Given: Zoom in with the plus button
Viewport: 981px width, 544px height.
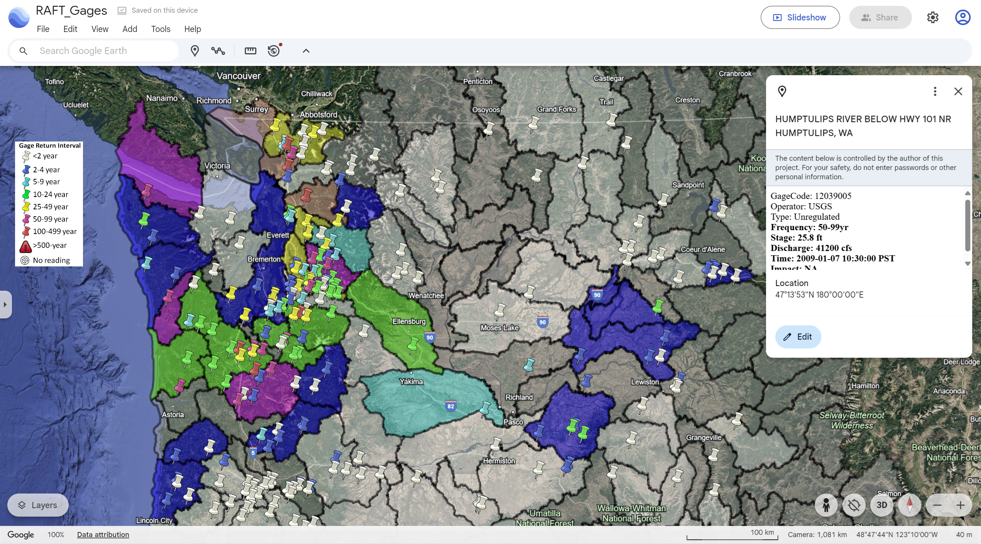Looking at the screenshot, I should [x=960, y=505].
